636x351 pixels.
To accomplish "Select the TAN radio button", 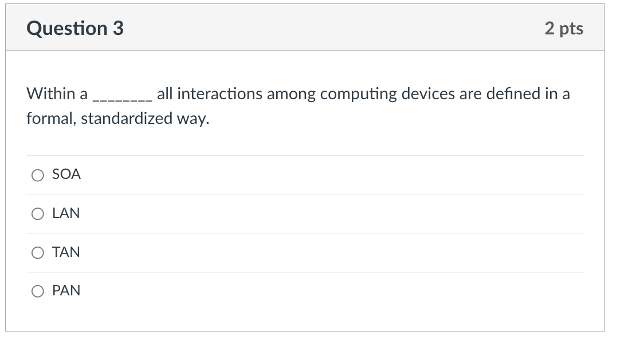I will [38, 252].
